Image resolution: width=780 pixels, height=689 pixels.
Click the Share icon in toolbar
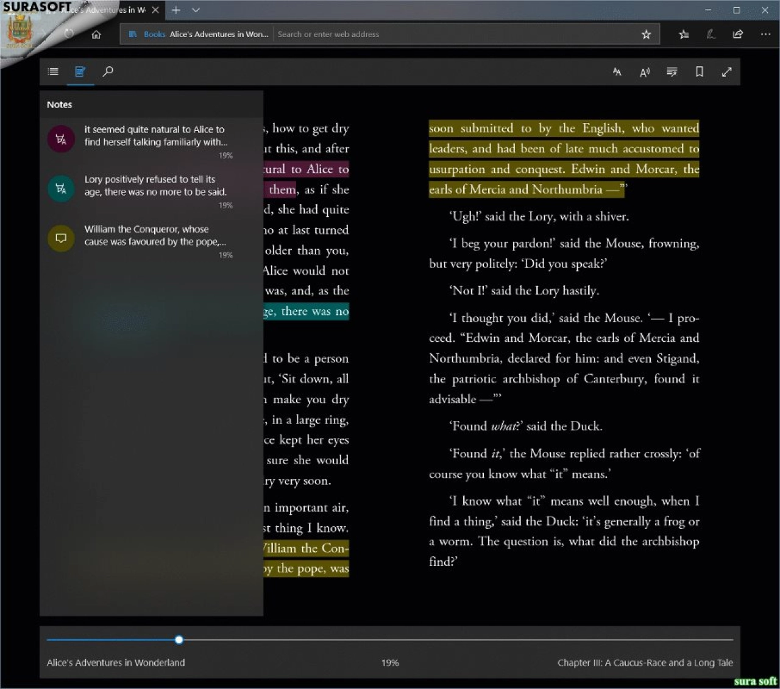[738, 35]
